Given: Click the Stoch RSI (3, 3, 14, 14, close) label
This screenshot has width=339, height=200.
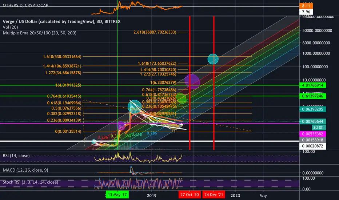Looking at the screenshot, I should pos(31,182).
